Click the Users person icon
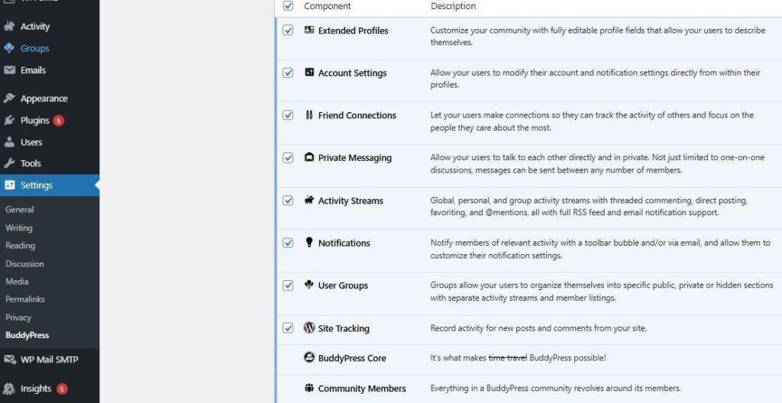Screen dimensions: 782x403 click(x=9, y=142)
